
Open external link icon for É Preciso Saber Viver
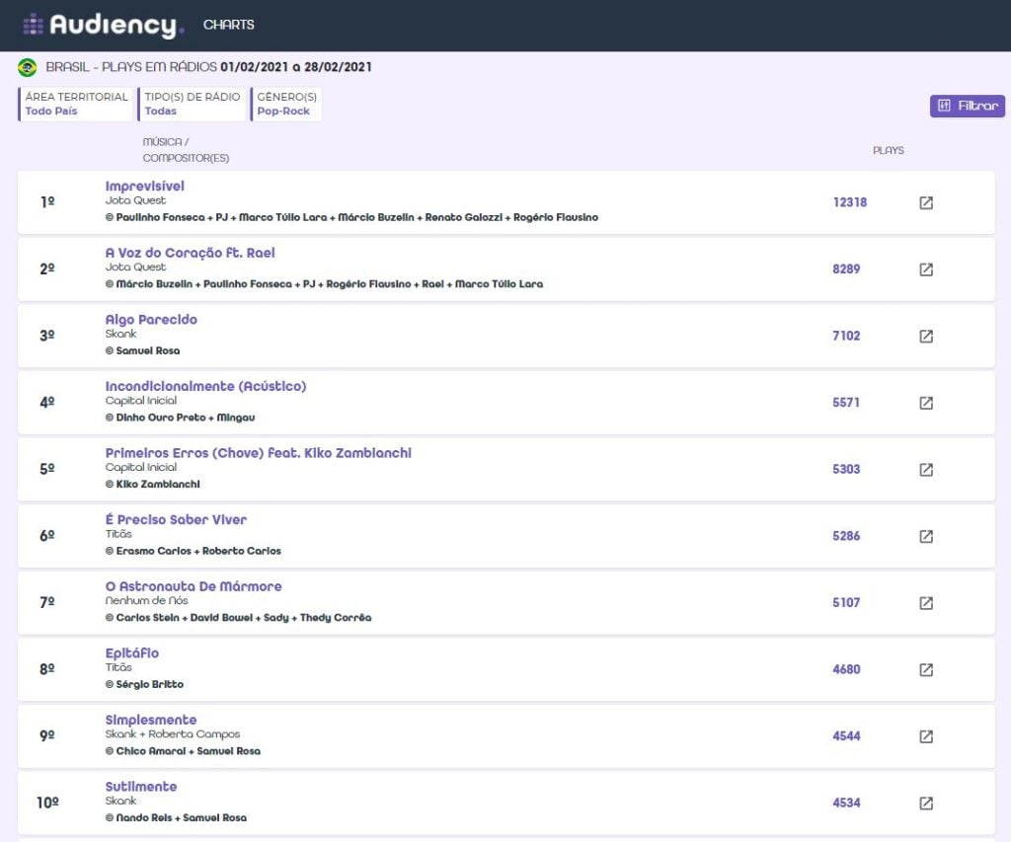925,536
